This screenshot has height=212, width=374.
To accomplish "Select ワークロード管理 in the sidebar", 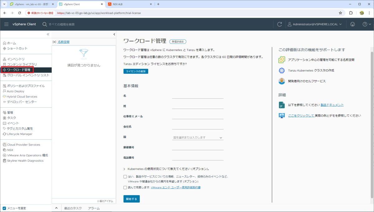I will coord(19,70).
